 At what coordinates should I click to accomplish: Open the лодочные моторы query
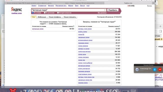click(84, 52)
